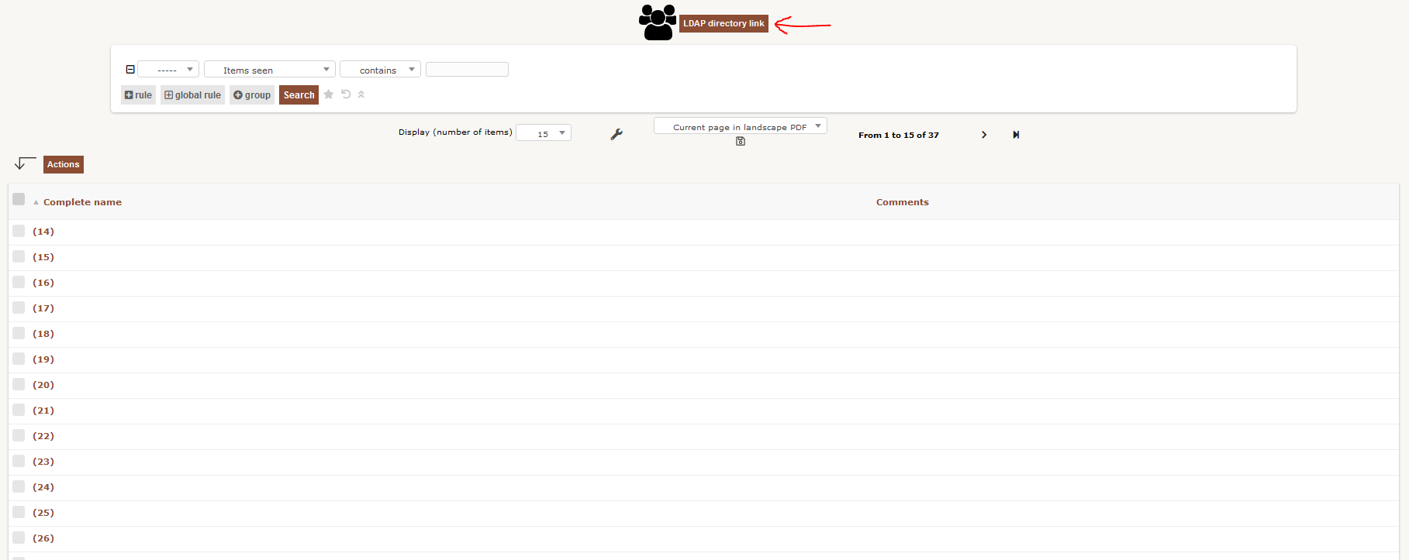Toggle the select-all header checkbox
Image resolution: width=1409 pixels, height=560 pixels.
[x=19, y=199]
